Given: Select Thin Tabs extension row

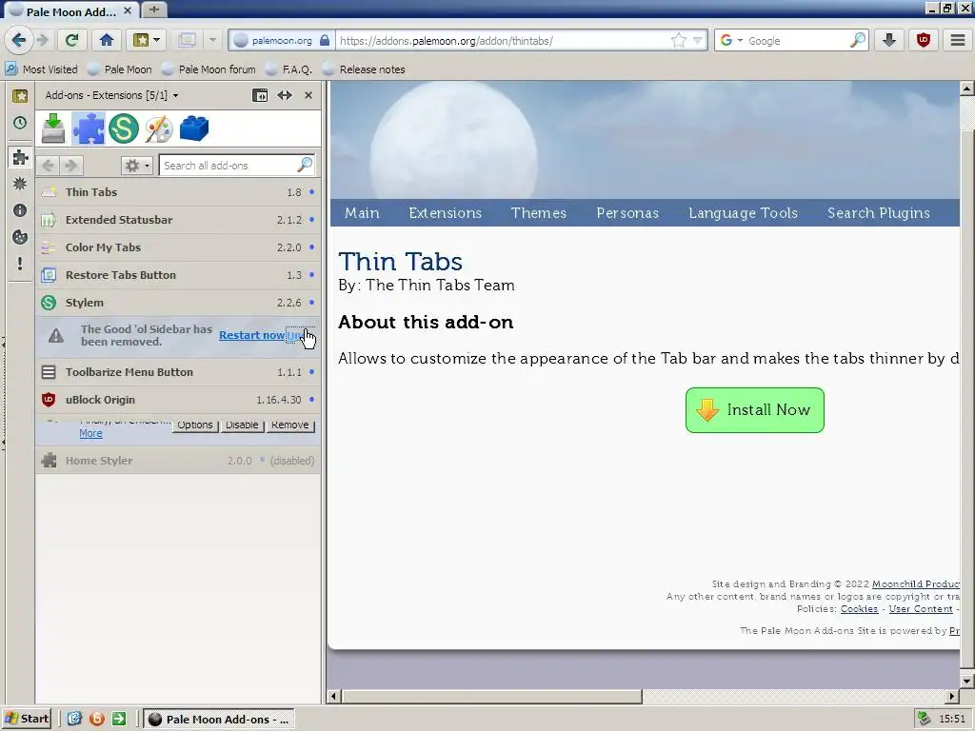Looking at the screenshot, I should 178,192.
